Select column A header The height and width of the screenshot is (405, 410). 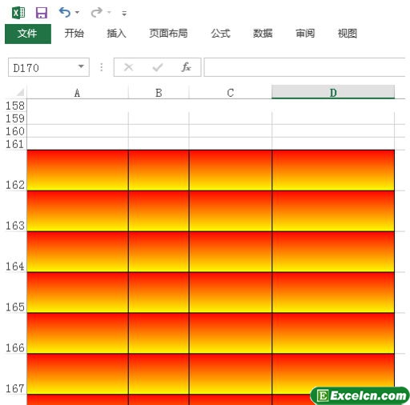coord(78,93)
